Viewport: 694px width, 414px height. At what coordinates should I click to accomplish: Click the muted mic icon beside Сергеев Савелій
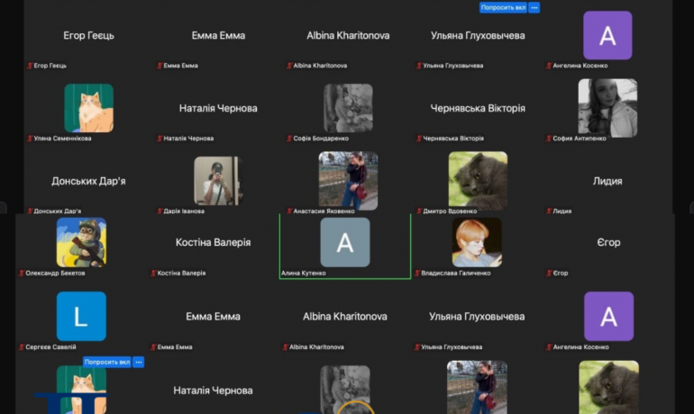pos(22,346)
